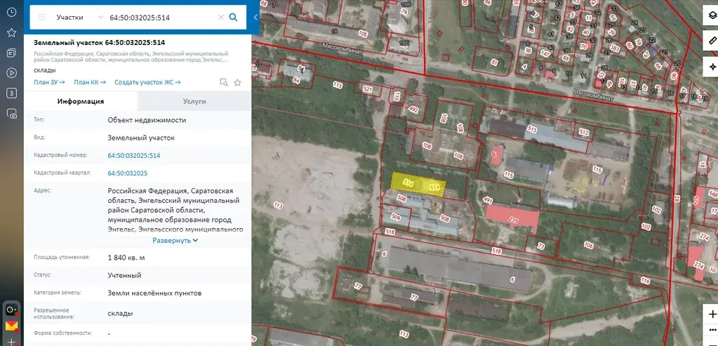
Task: Click the search magnifier button
Action: (x=234, y=17)
